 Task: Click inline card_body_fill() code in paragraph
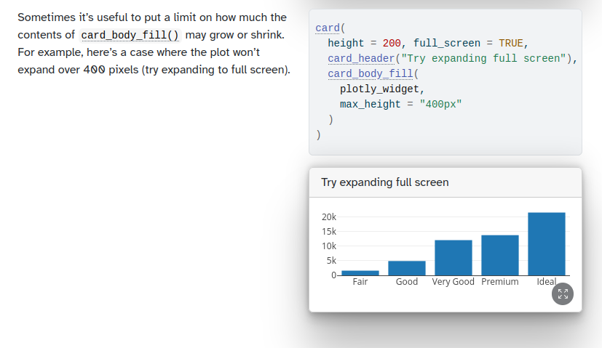(130, 35)
